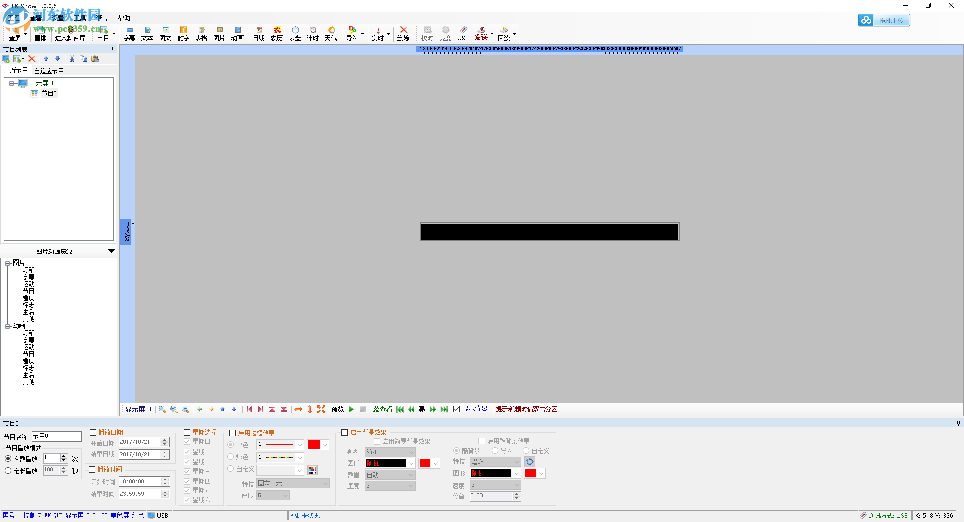Viewport: 964px width, 522px height.
Task: Zoom in on the display preview
Action: pyautogui.click(x=174, y=409)
